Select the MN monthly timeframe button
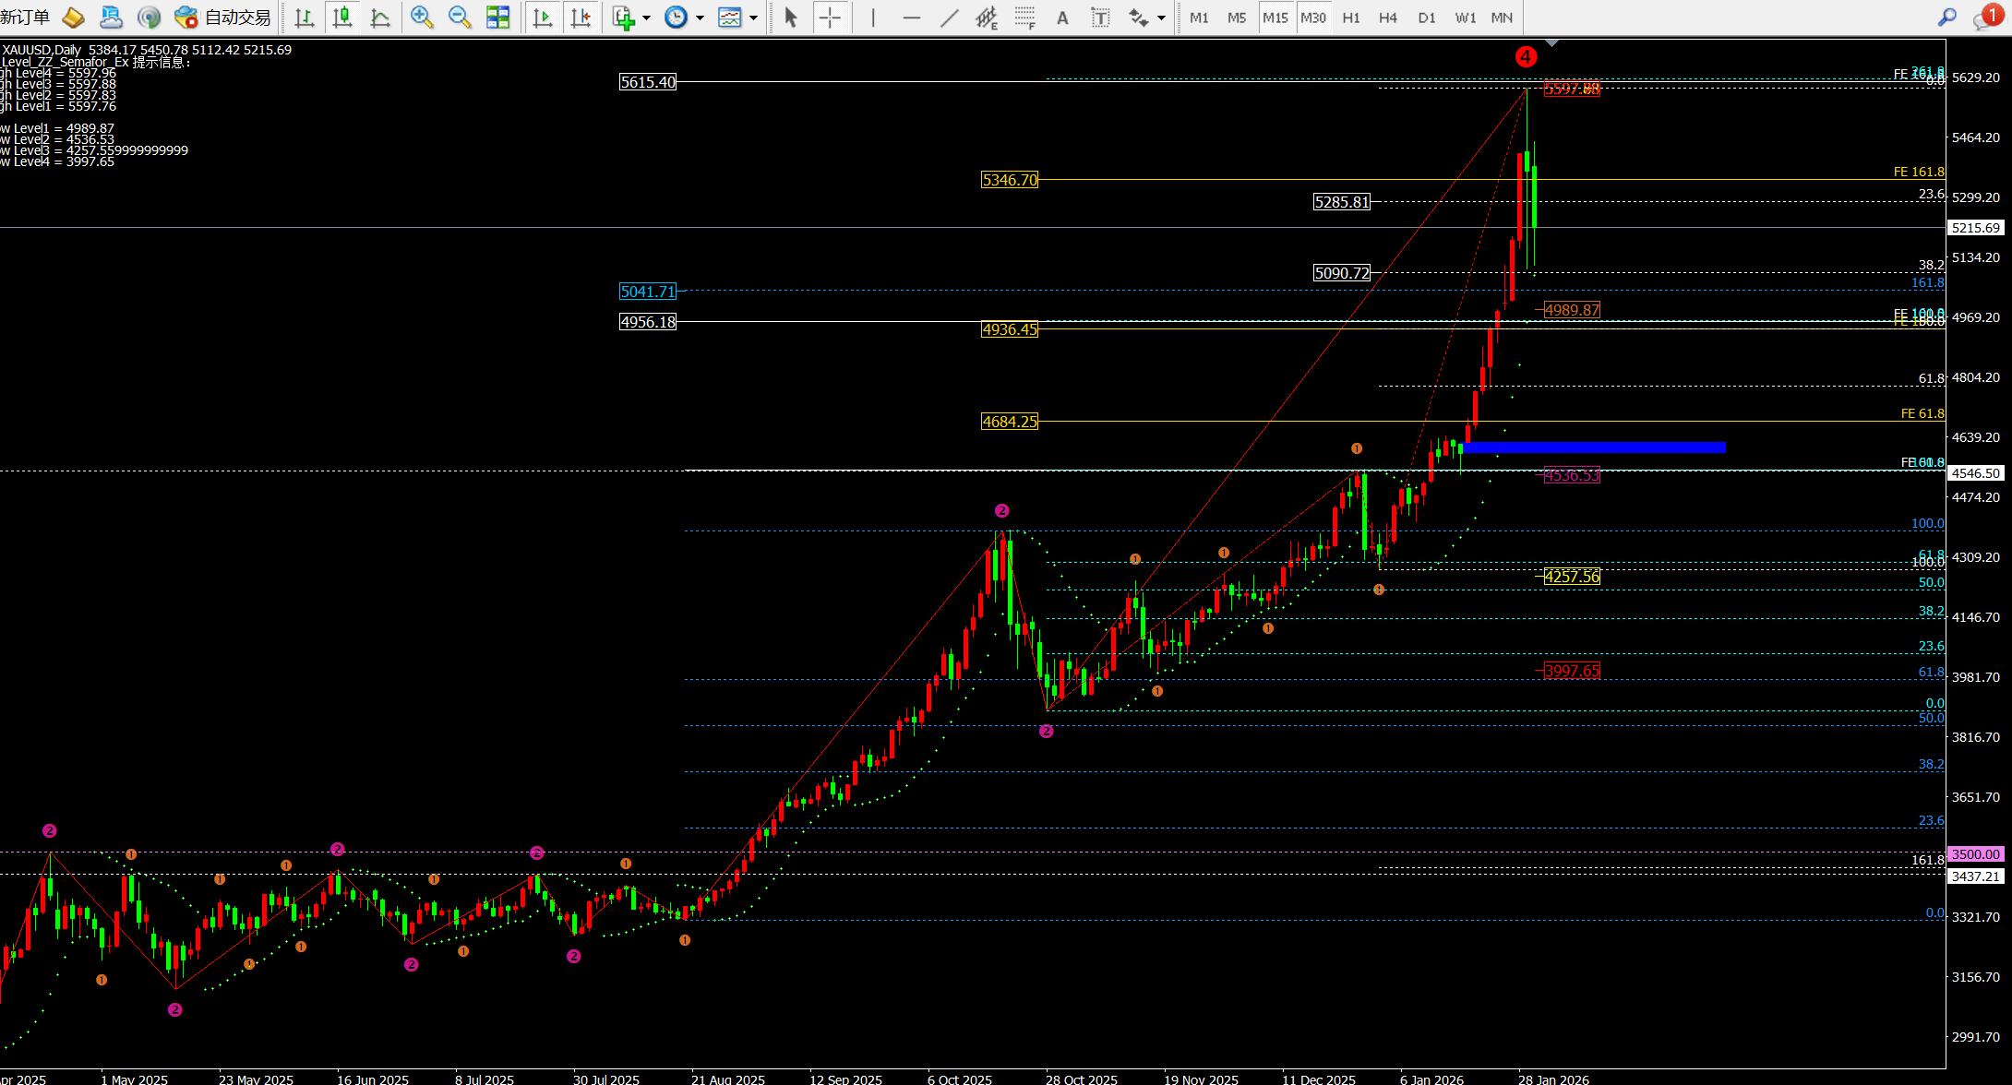The width and height of the screenshot is (2012, 1085). (1502, 18)
